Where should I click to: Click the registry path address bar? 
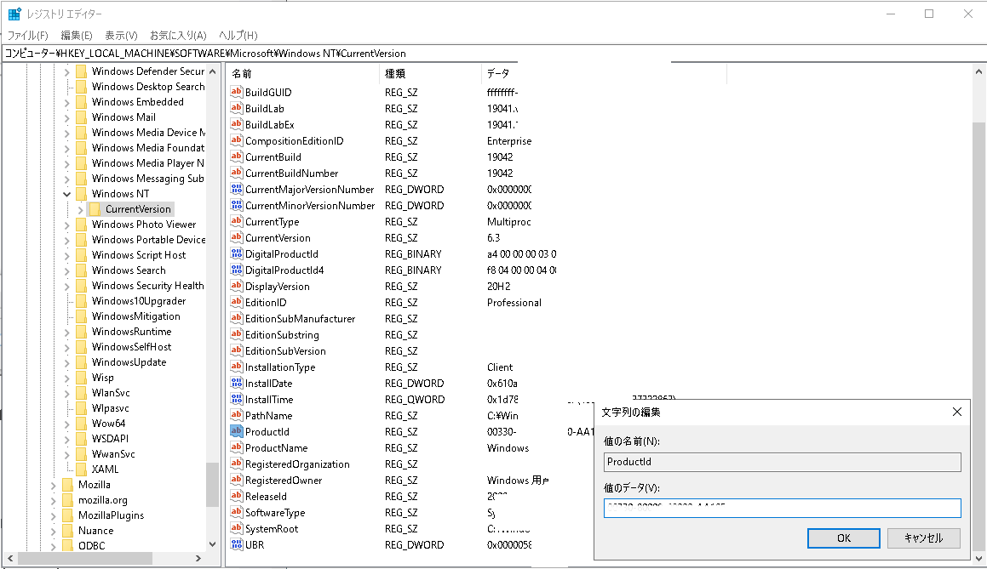[x=494, y=54]
